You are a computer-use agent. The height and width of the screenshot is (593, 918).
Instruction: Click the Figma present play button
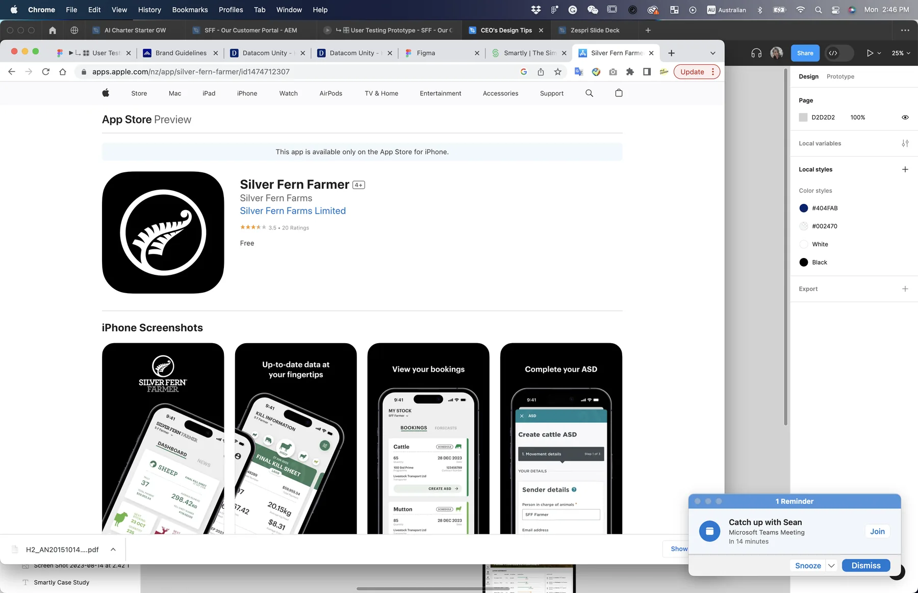870,53
